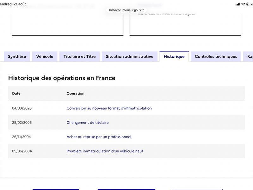Viewport: 253px width, 190px height.
Task: Click Achat ou reprise par un professionnel
Action: tap(99, 137)
